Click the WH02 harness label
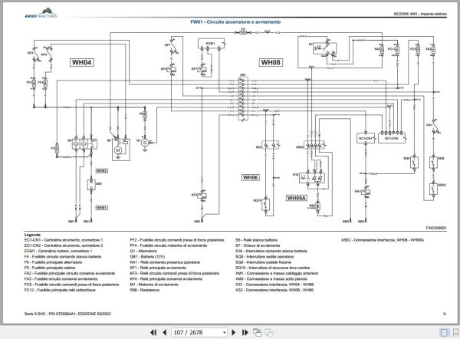460x339 pixels. click(101, 171)
